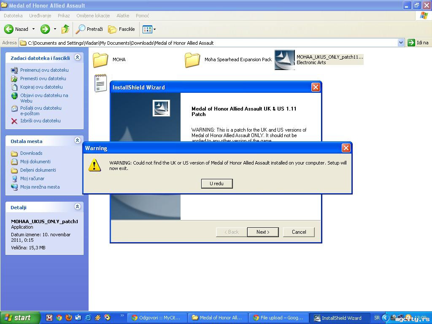Image resolution: width=432 pixels, height=324 pixels.
Task: Close the Warning dialog via its red X
Action: coord(346,148)
